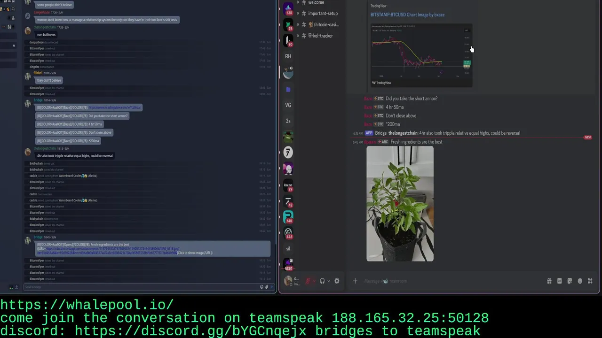Open the VG server in Discord
602x338 pixels.
tap(288, 105)
